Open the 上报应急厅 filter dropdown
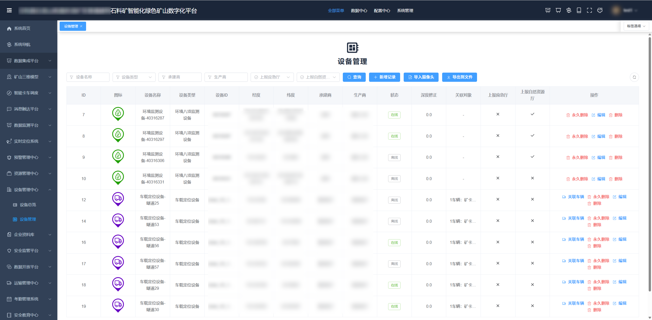 [272, 77]
